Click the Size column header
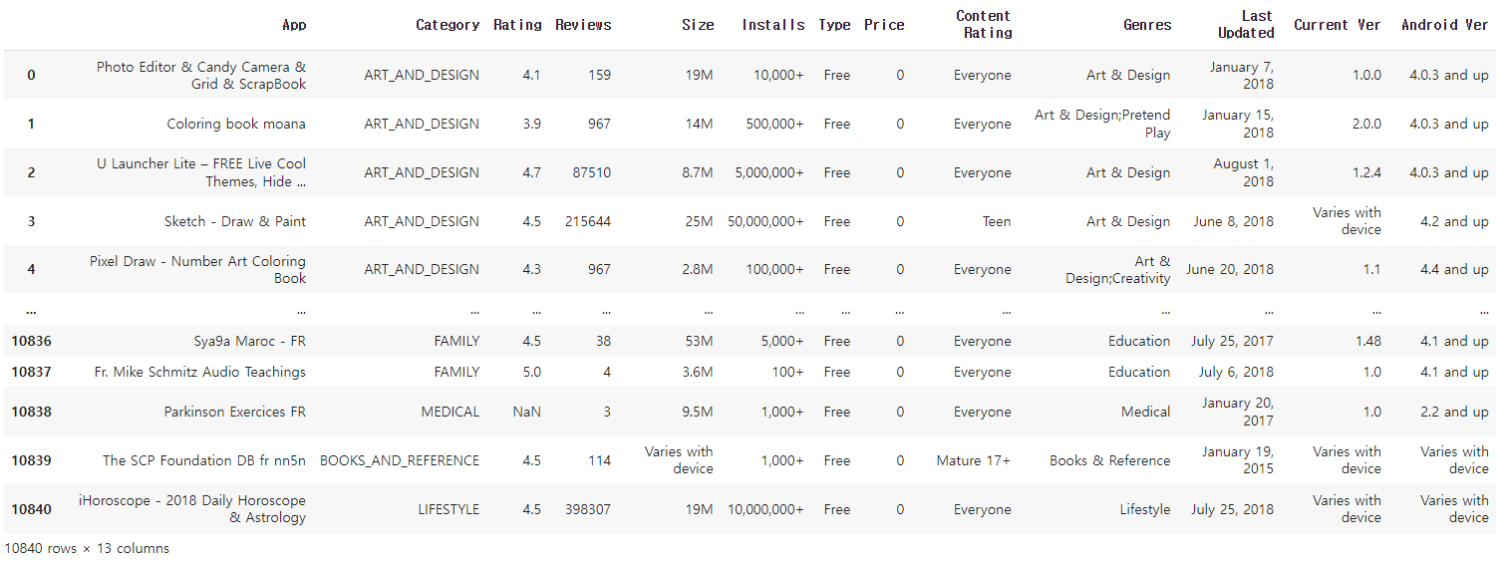Viewport: 1501px width, 563px height. tap(698, 25)
